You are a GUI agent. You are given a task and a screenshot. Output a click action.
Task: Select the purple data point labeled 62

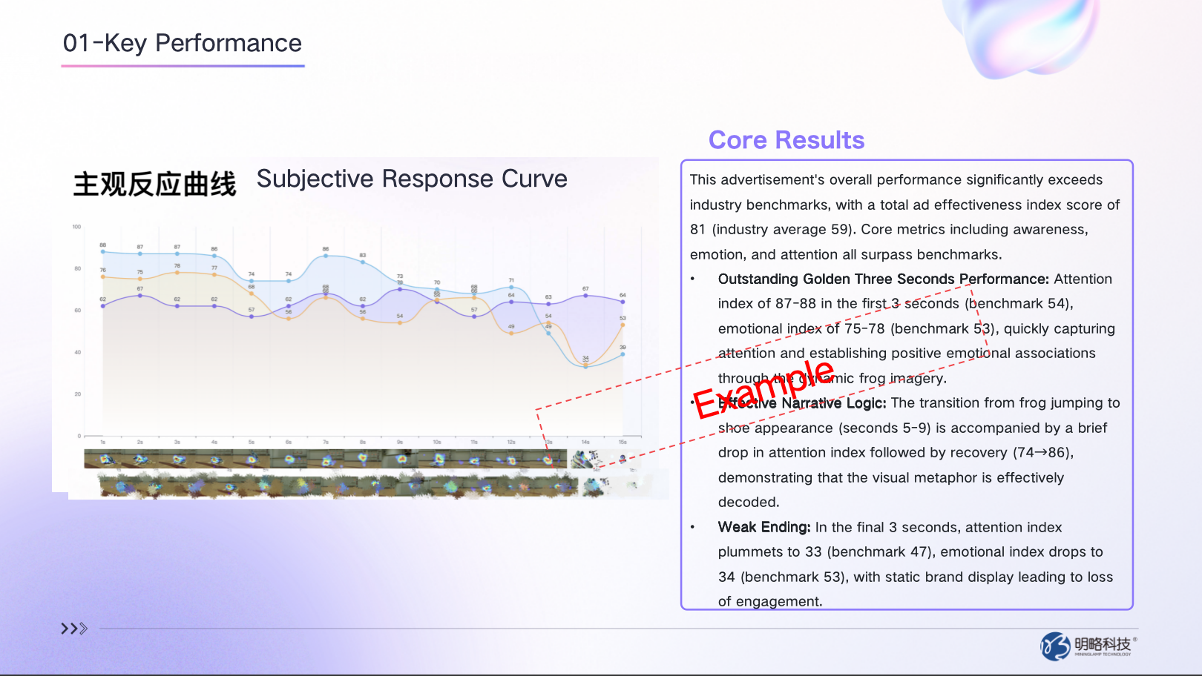(102, 305)
